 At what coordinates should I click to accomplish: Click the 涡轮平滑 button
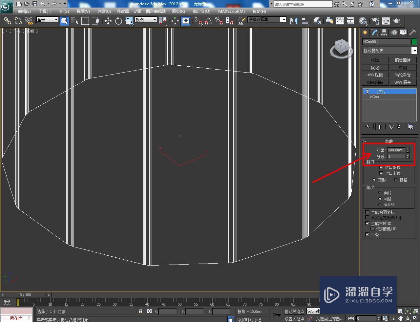[x=403, y=75]
